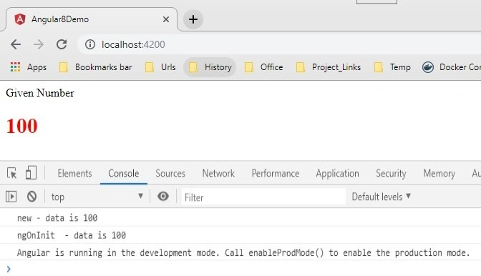
Task: Click the Angular favicon on the tab
Action: [x=20, y=19]
